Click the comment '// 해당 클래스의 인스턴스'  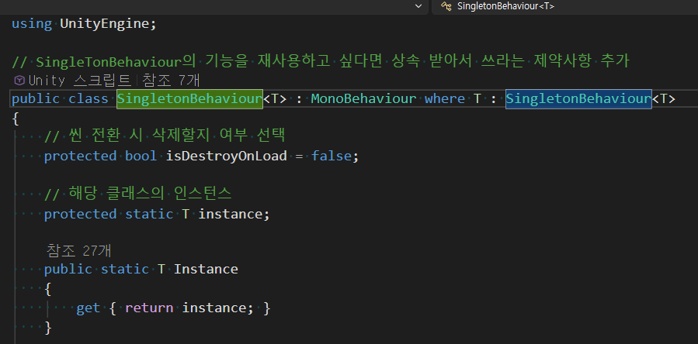137,194
